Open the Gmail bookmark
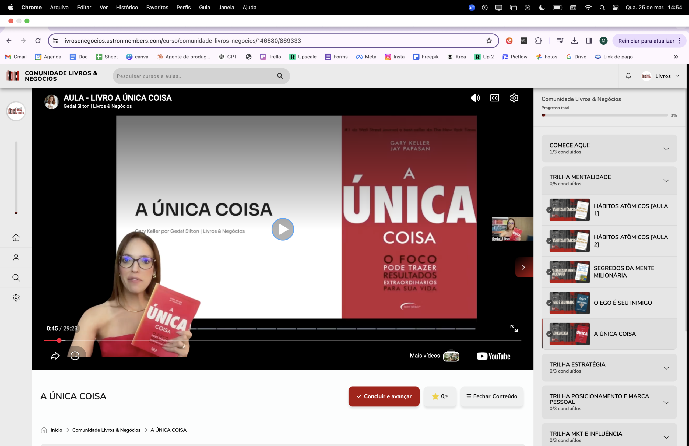689x446 pixels. [16, 57]
